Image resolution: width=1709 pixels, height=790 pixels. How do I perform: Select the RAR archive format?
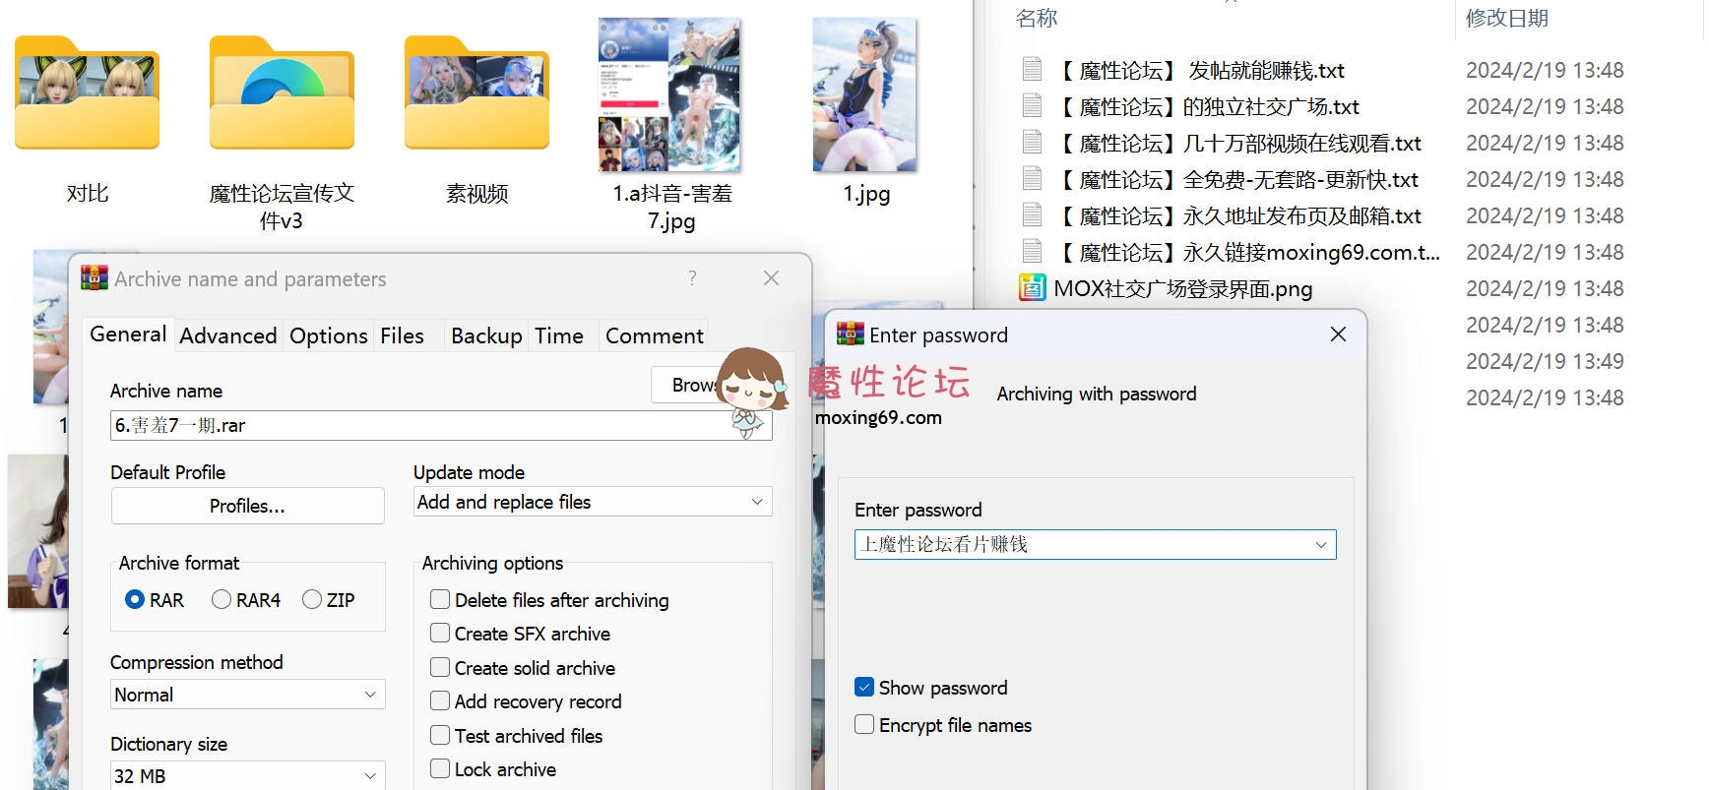tap(135, 599)
